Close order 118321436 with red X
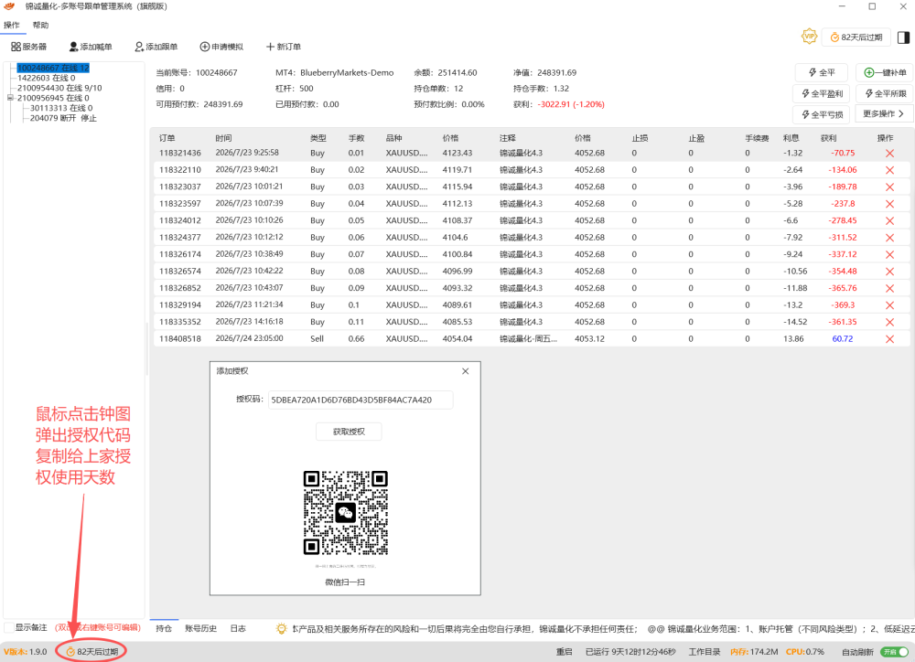This screenshot has height=662, width=915. click(x=889, y=154)
